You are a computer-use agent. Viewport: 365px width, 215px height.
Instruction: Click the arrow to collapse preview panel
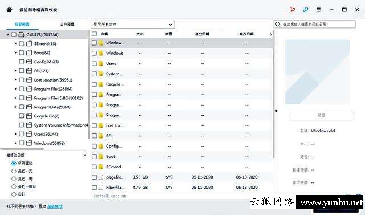(x=276, y=111)
